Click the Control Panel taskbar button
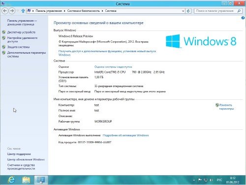 click(x=41, y=180)
